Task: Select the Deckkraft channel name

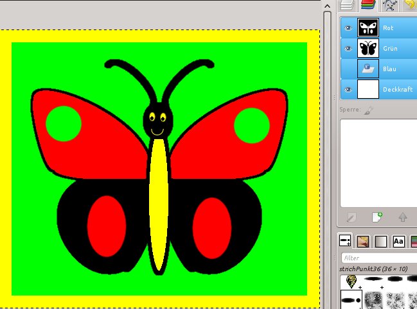Action: (398, 89)
